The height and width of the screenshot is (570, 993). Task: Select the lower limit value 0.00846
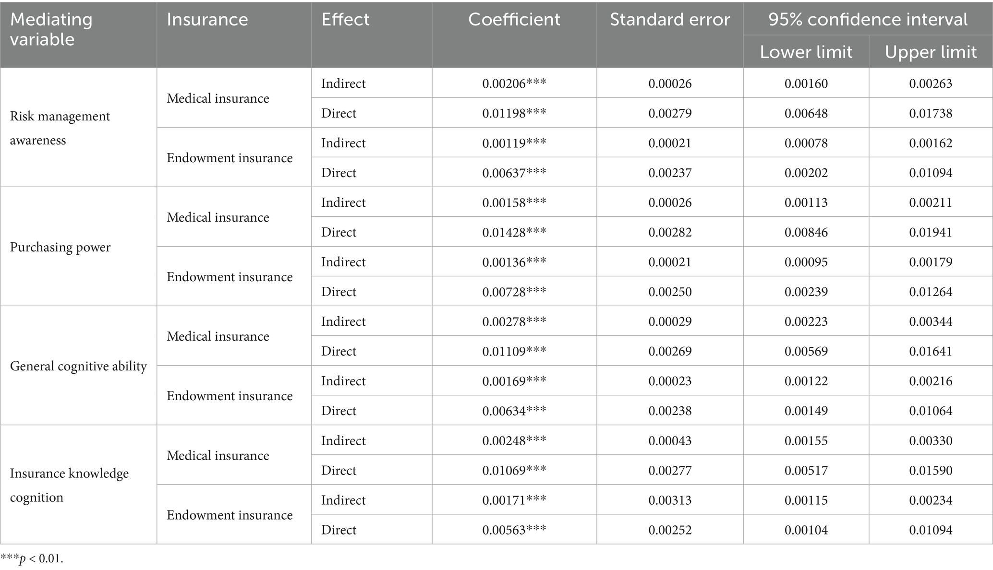806,232
